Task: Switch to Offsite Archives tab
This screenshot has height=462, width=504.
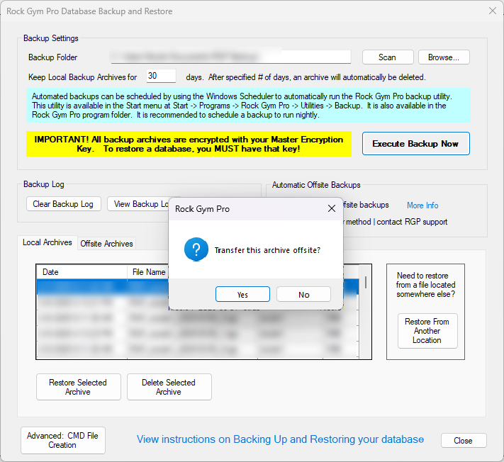Action: [106, 244]
